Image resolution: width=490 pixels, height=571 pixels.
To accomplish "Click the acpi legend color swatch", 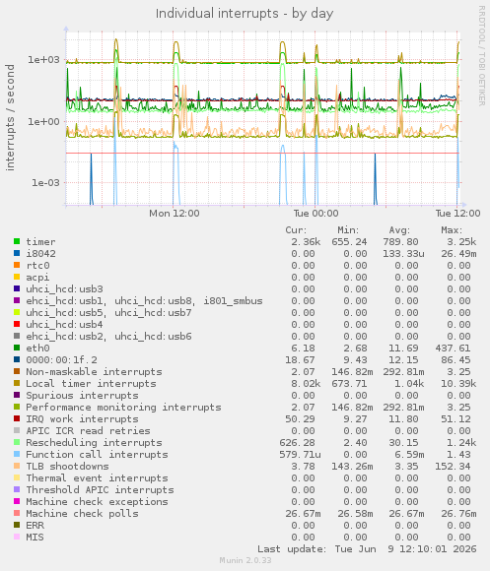I will click(x=17, y=277).
